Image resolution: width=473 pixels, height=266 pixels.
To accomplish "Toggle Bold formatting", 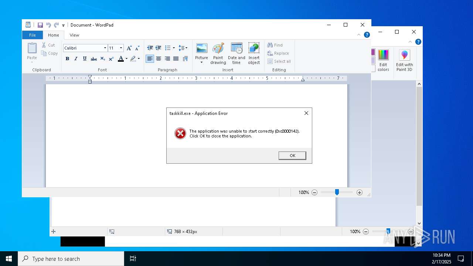I will pyautogui.click(x=67, y=59).
